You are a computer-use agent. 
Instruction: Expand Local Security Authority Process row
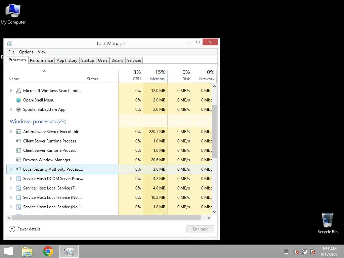coord(11,169)
